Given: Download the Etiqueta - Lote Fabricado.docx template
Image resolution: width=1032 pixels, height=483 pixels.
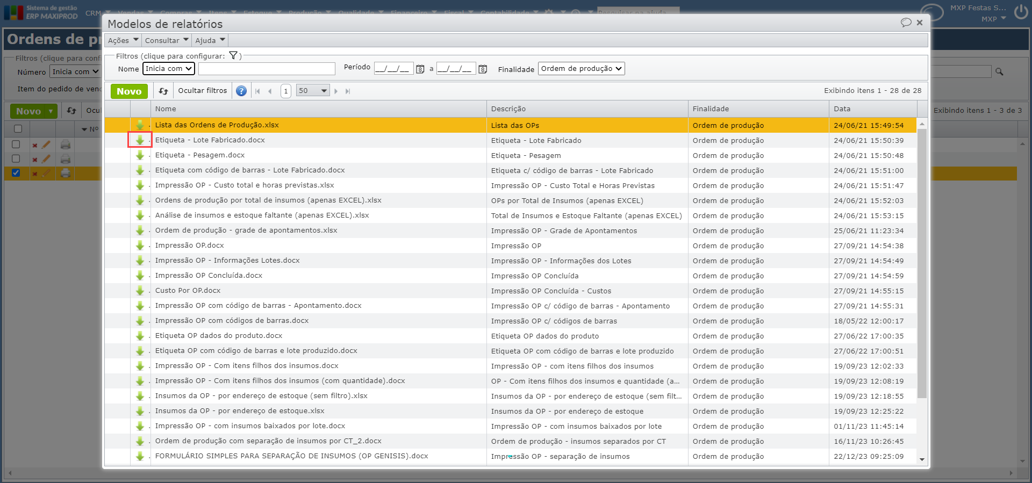Looking at the screenshot, I should (x=140, y=140).
